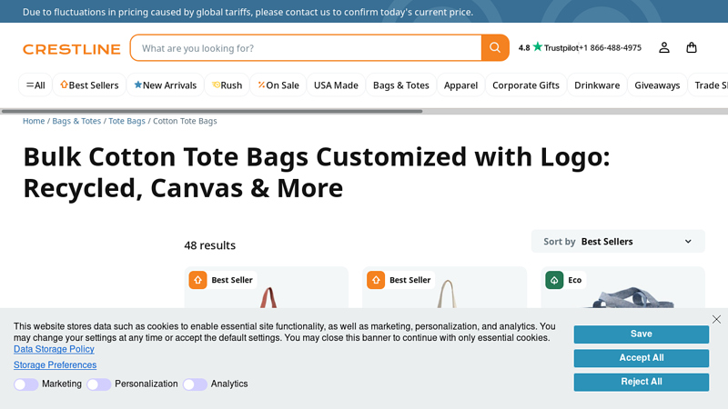Open the Drinkware nav item
The width and height of the screenshot is (728, 409).
coord(597,85)
